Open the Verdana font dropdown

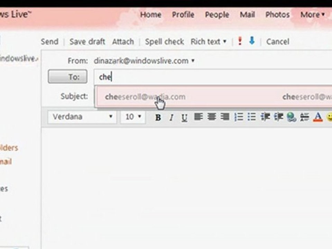[x=82, y=117]
